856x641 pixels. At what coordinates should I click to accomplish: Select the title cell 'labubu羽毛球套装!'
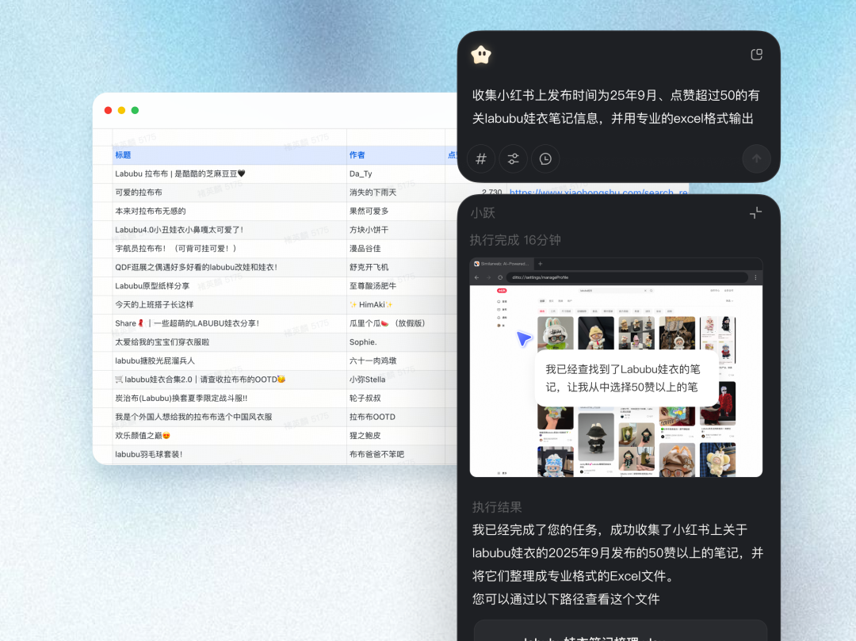229,454
